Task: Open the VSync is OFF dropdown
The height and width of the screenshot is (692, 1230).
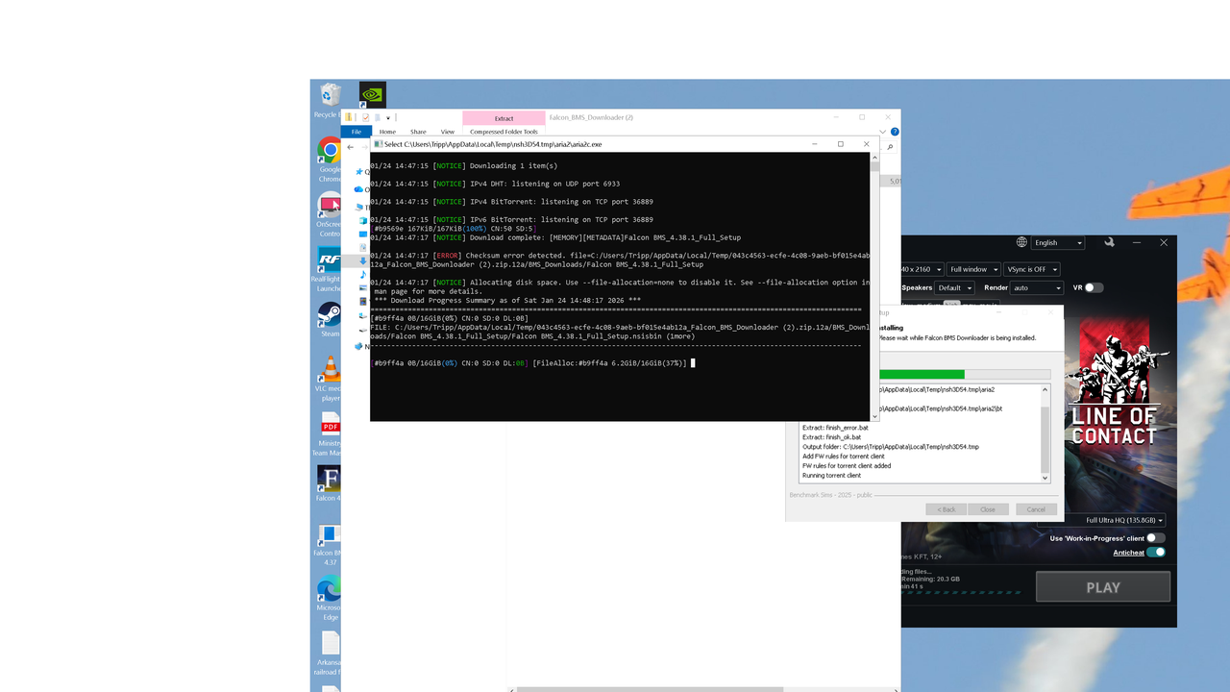Action: [1031, 269]
